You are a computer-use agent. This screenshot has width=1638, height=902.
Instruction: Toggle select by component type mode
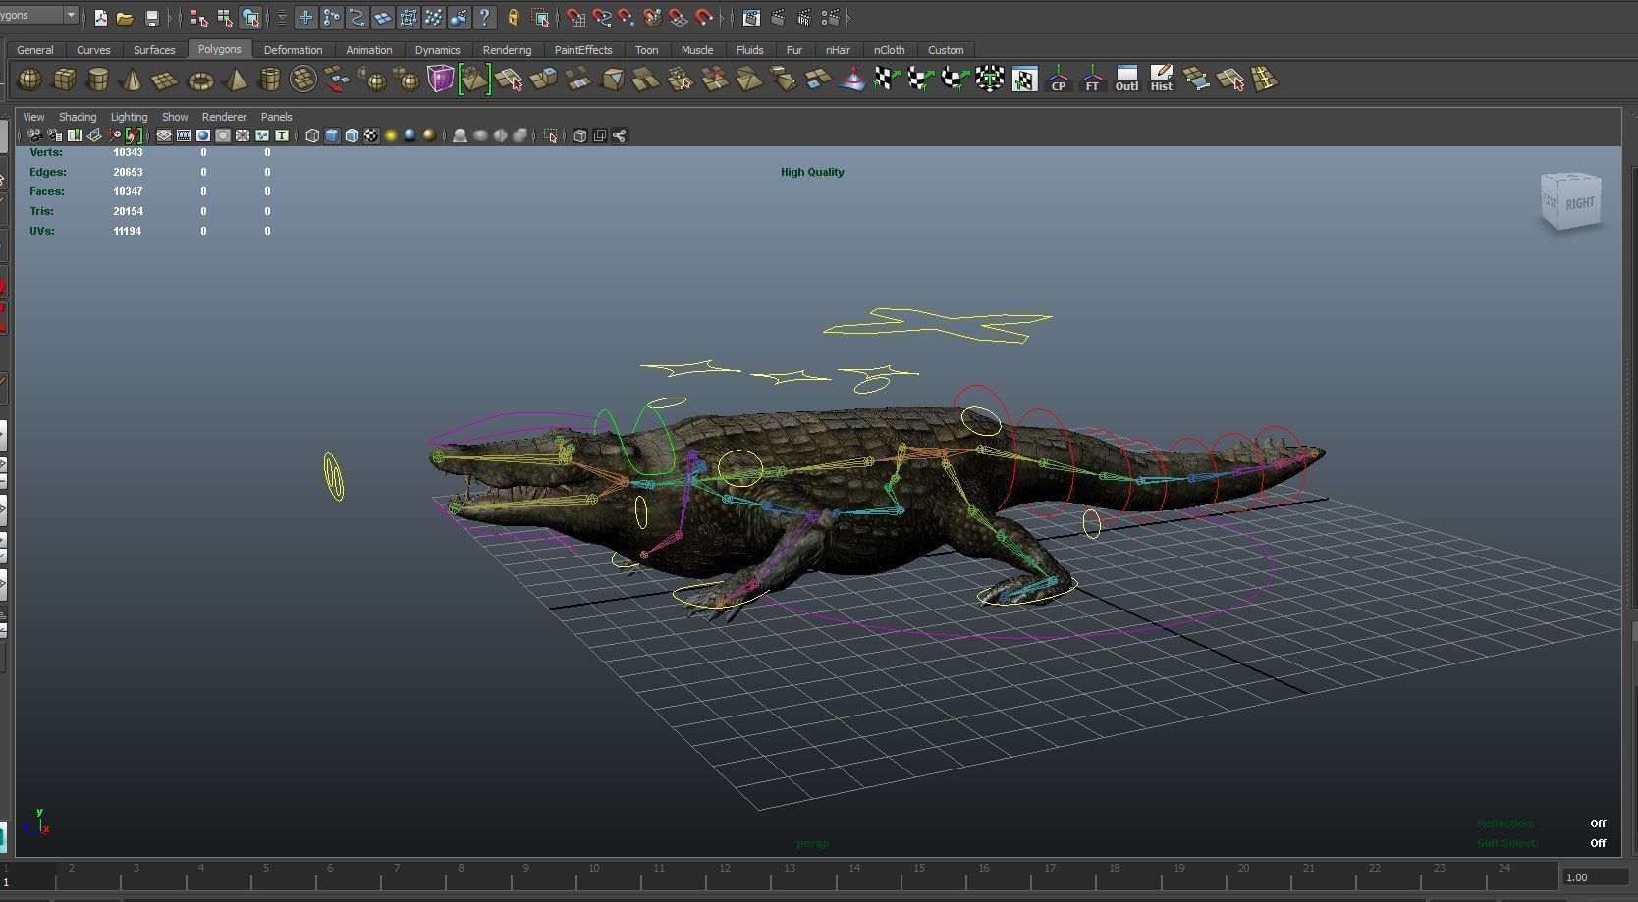pos(250,18)
